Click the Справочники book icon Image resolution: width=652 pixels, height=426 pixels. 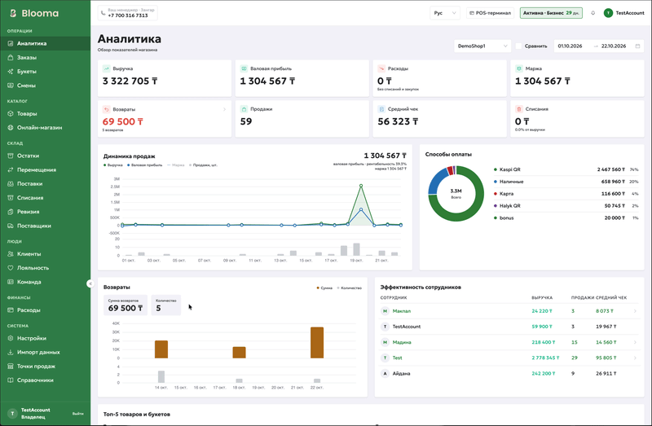[x=11, y=380]
